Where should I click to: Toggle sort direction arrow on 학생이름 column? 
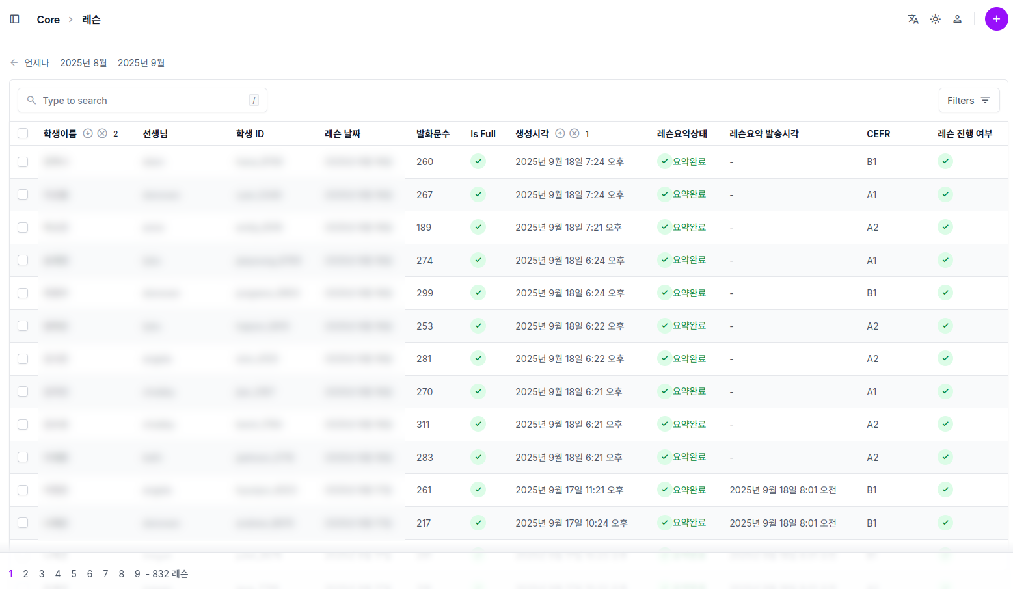pyautogui.click(x=88, y=133)
